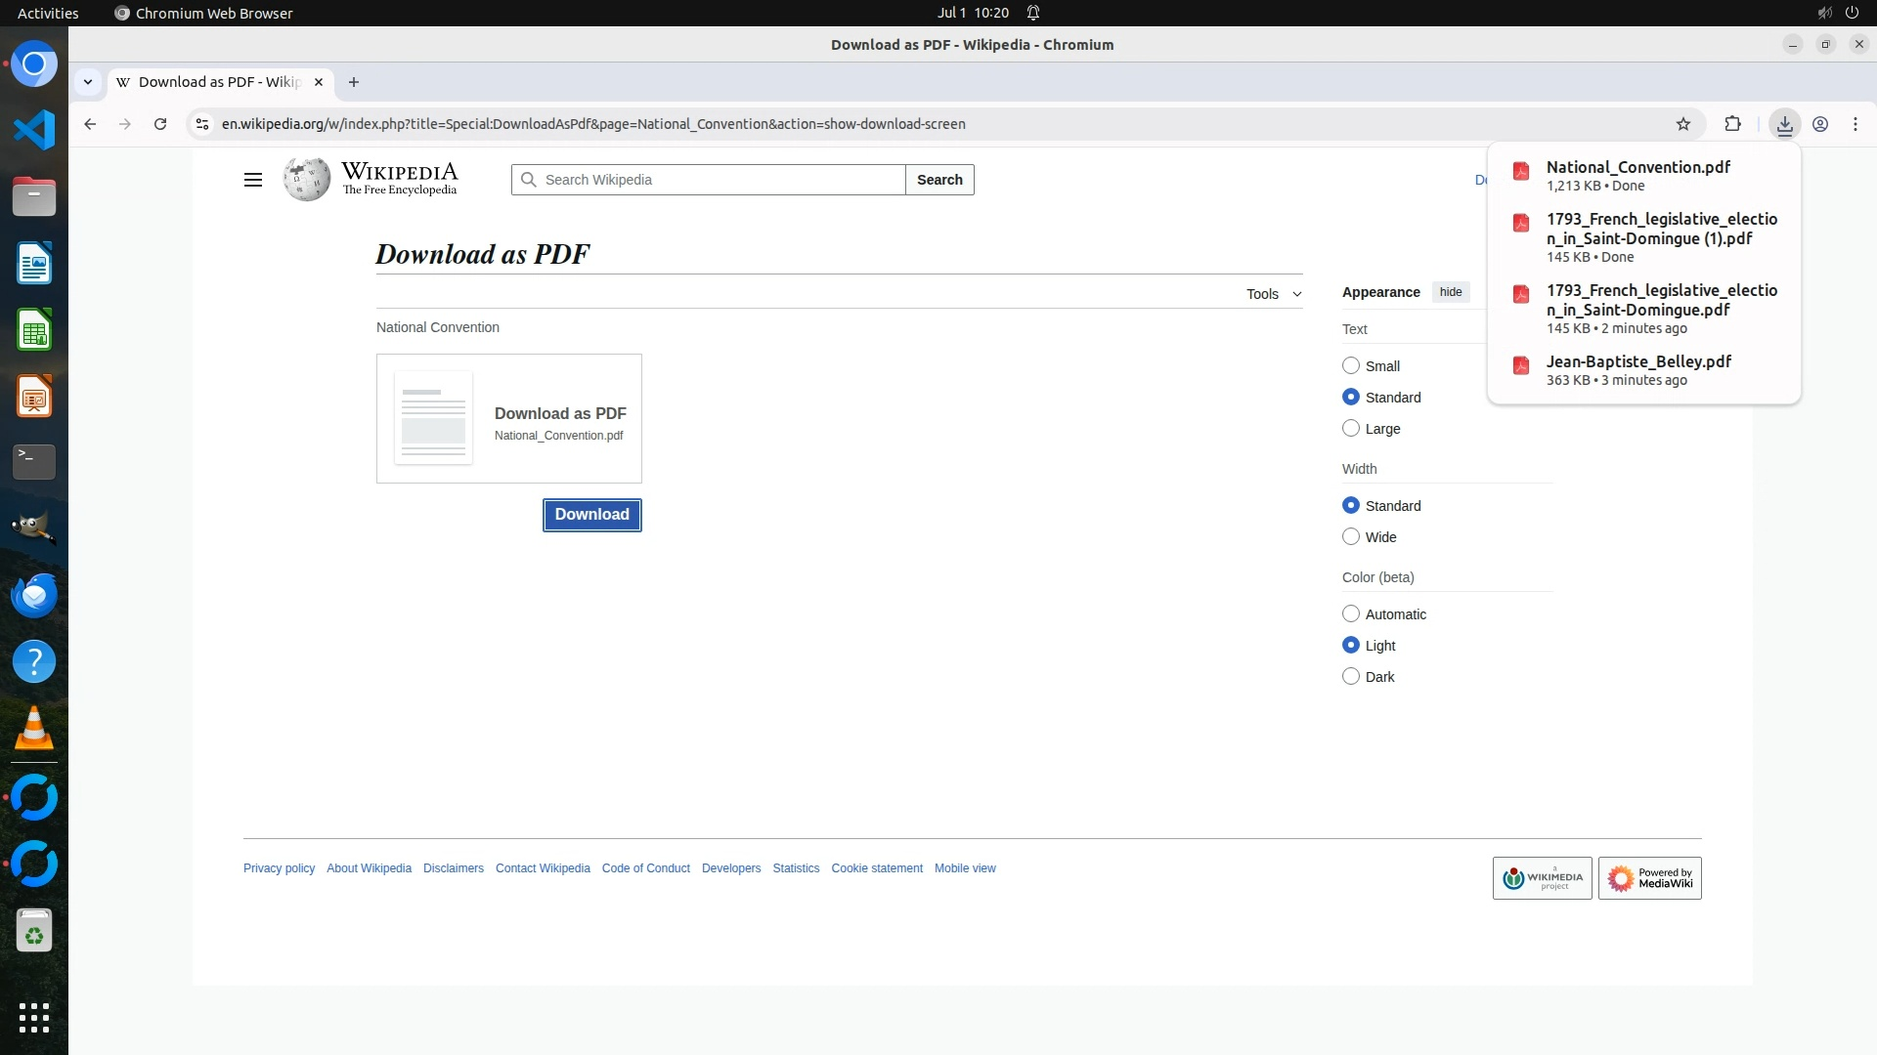Click the bookmark star icon
This screenshot has height=1055, width=1877.
coord(1682,124)
